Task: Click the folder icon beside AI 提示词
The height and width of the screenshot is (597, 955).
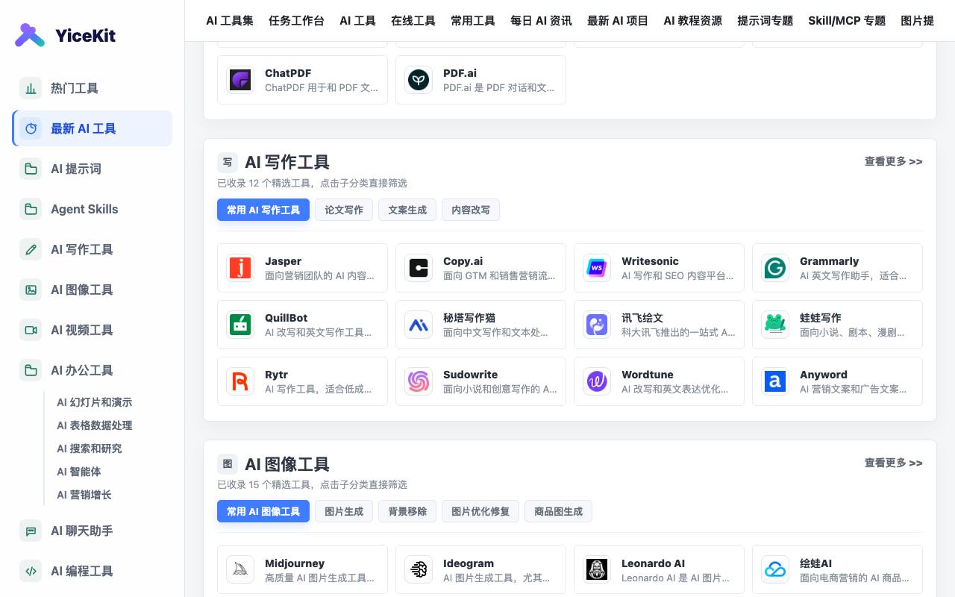Action: (31, 169)
